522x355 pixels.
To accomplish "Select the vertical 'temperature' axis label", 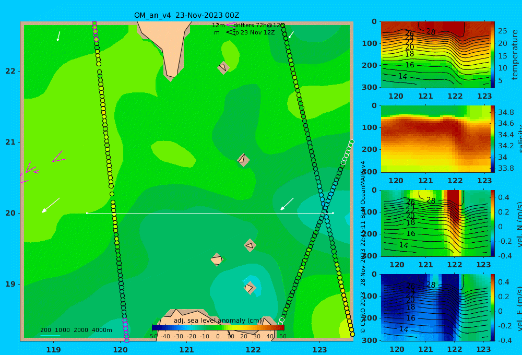I will click(515, 55).
